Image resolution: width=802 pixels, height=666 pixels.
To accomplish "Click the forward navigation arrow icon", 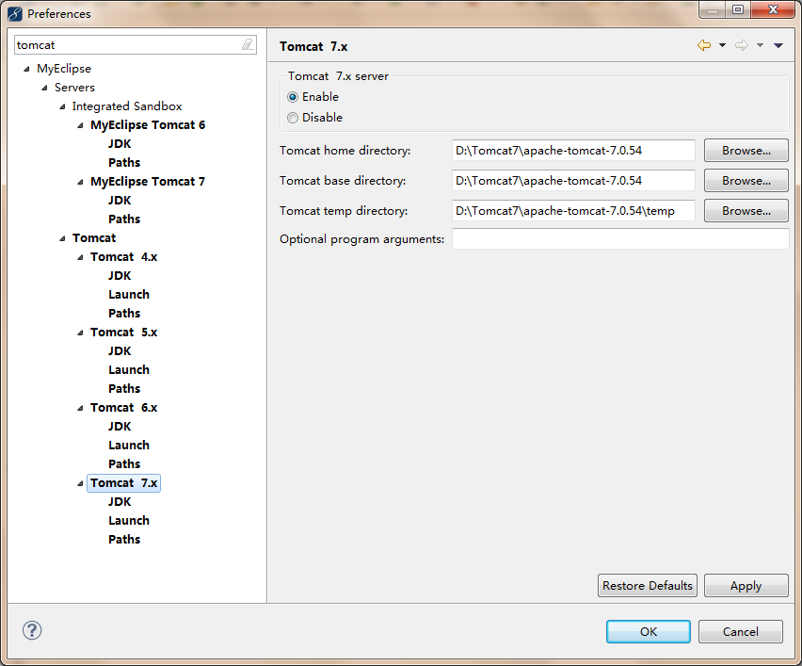I will tap(742, 45).
